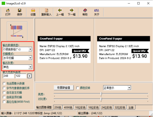Click the arrow button beside height field
Viewport: 153px width, 117px height.
30,76
